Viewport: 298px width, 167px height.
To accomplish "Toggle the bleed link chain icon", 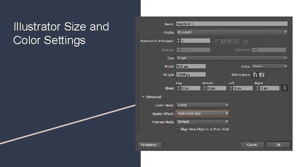I will [284, 88].
